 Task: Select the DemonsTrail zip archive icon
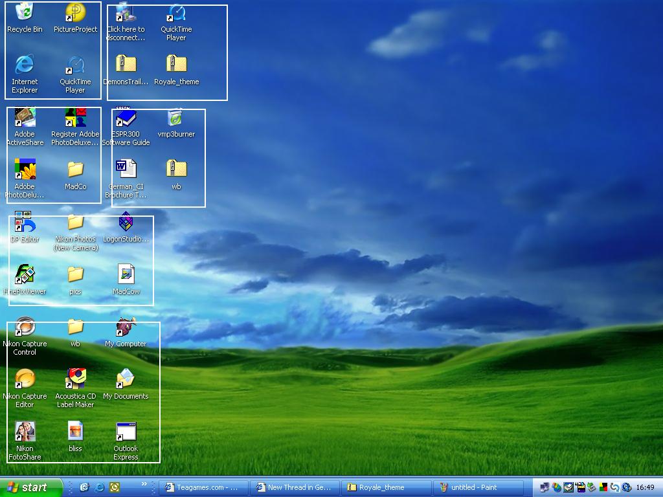coord(126,65)
